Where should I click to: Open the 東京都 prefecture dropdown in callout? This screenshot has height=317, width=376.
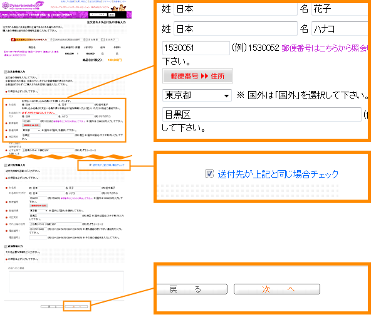tap(197, 95)
